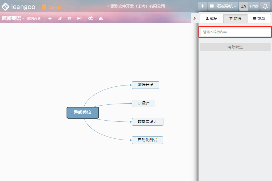272x181 pixels.
Task: Collapse the right sidebar with chevron arrow
Action: (195, 18)
